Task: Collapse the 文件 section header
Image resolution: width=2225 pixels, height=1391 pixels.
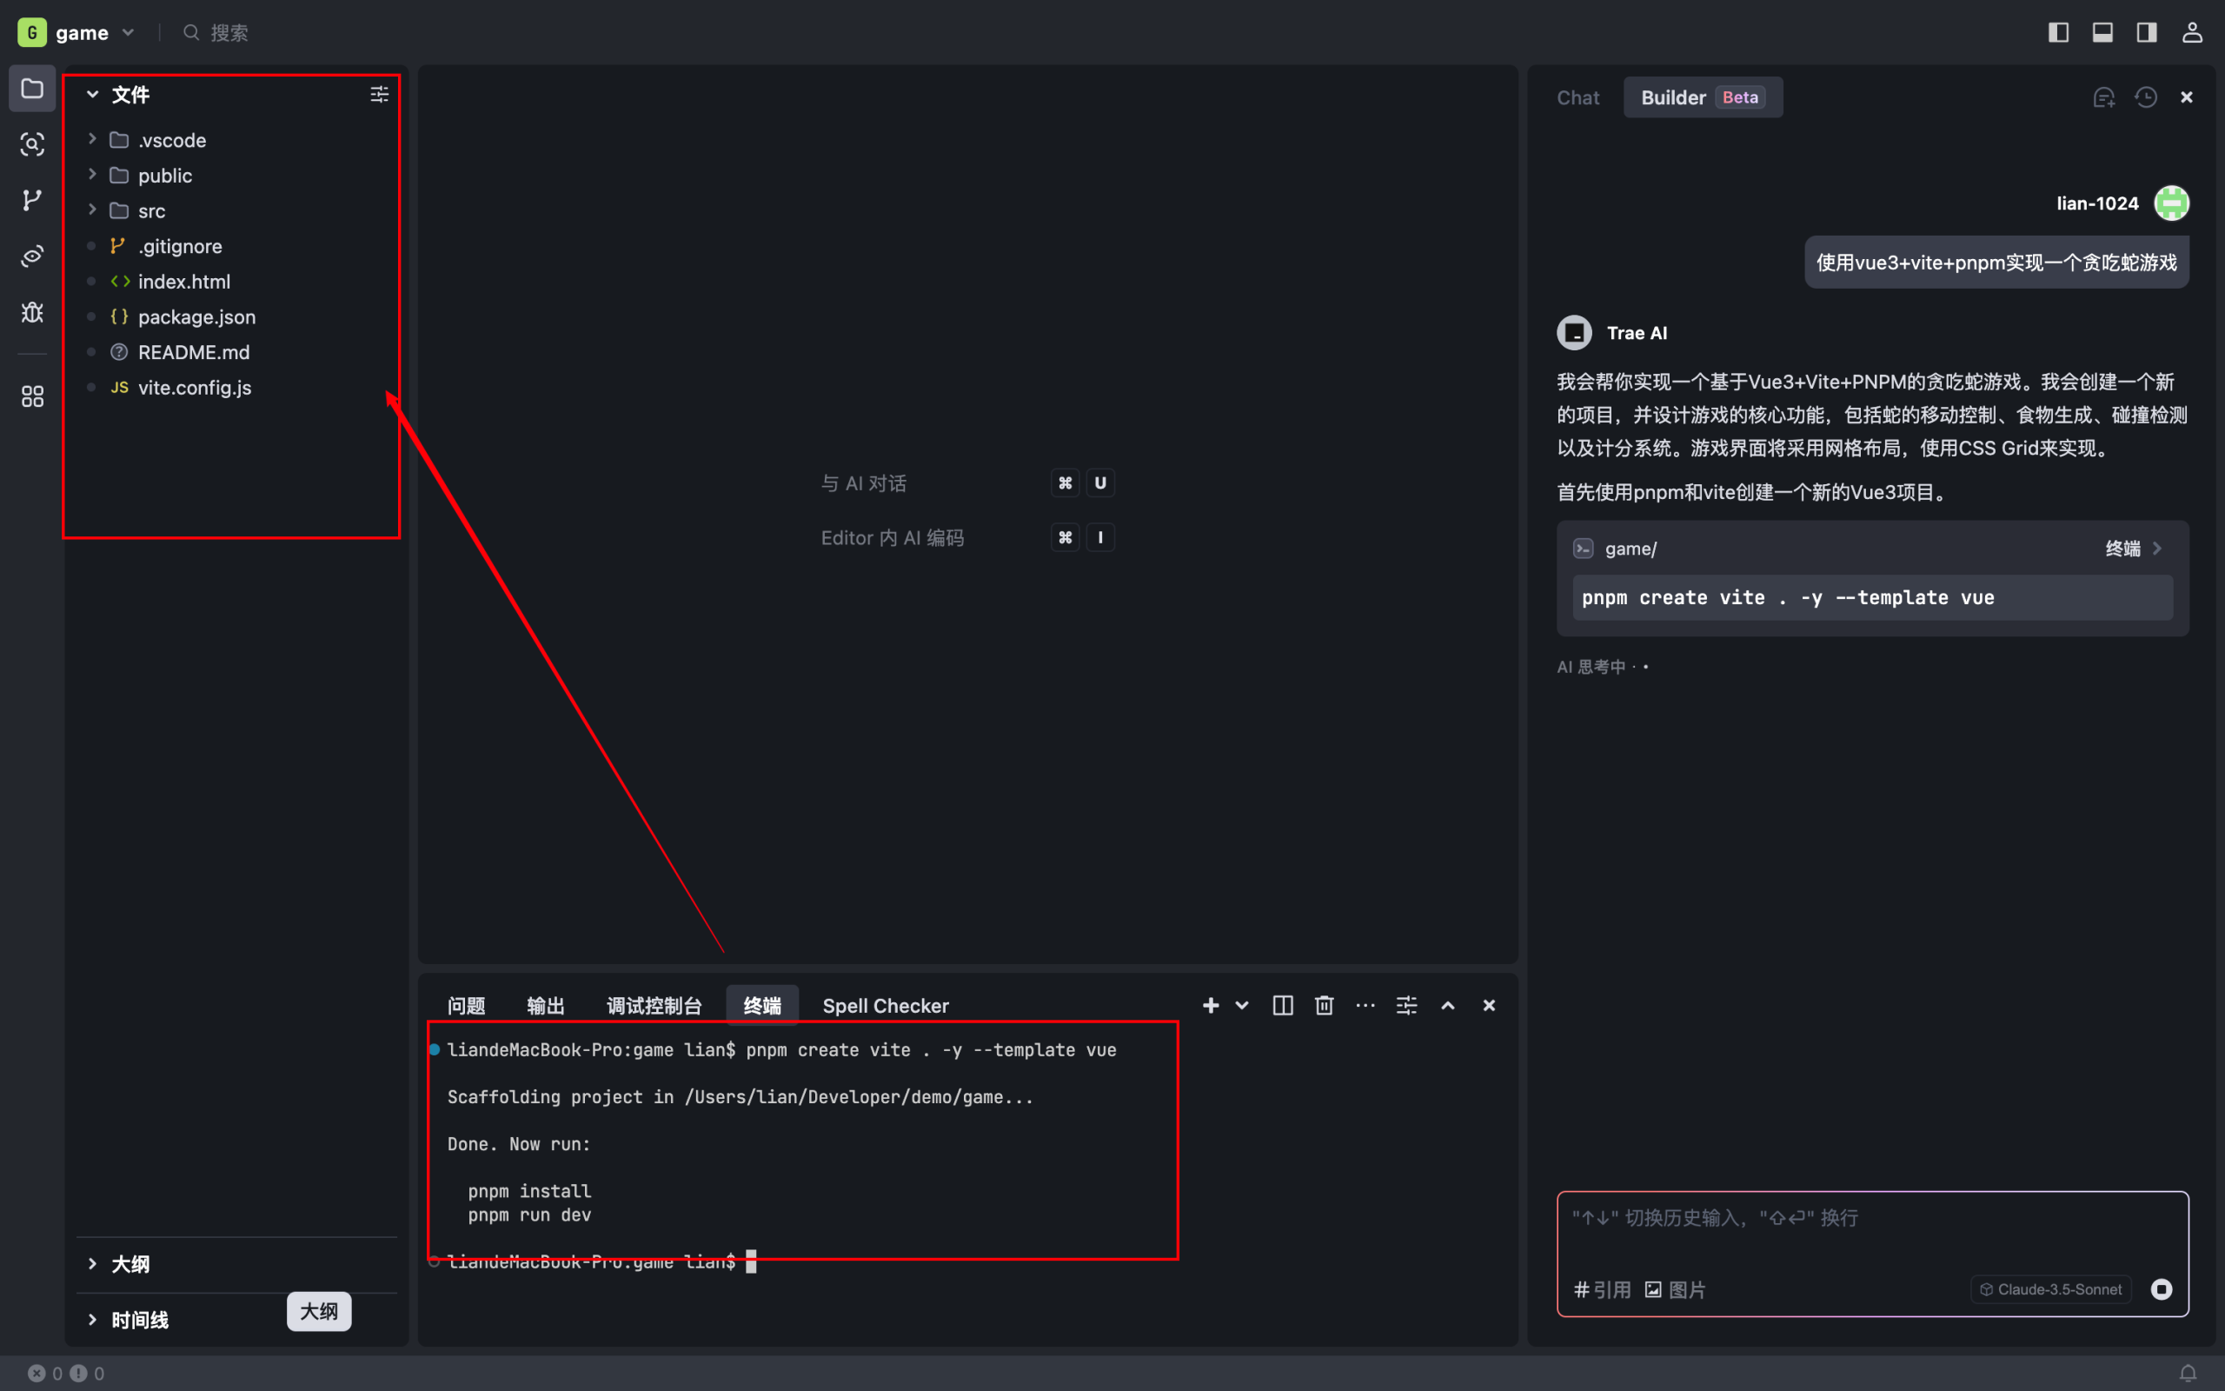Action: point(92,94)
